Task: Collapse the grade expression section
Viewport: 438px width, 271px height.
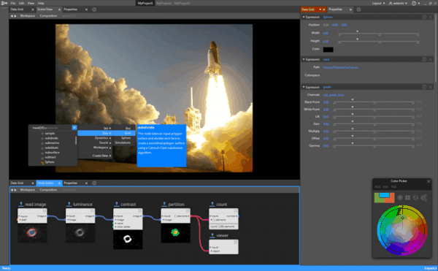Action: (304, 87)
